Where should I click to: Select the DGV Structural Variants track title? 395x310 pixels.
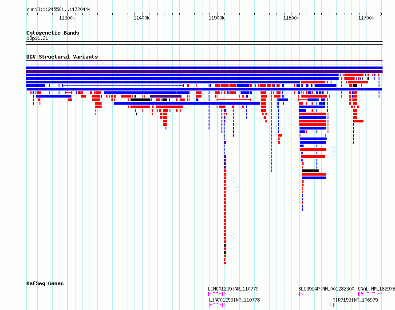(x=62, y=57)
